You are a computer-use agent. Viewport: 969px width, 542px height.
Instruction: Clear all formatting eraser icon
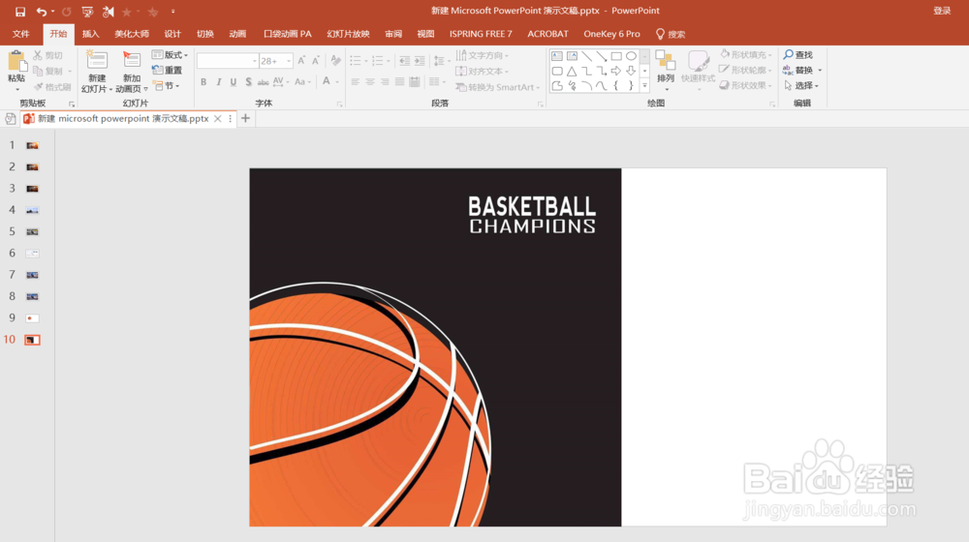pos(335,61)
